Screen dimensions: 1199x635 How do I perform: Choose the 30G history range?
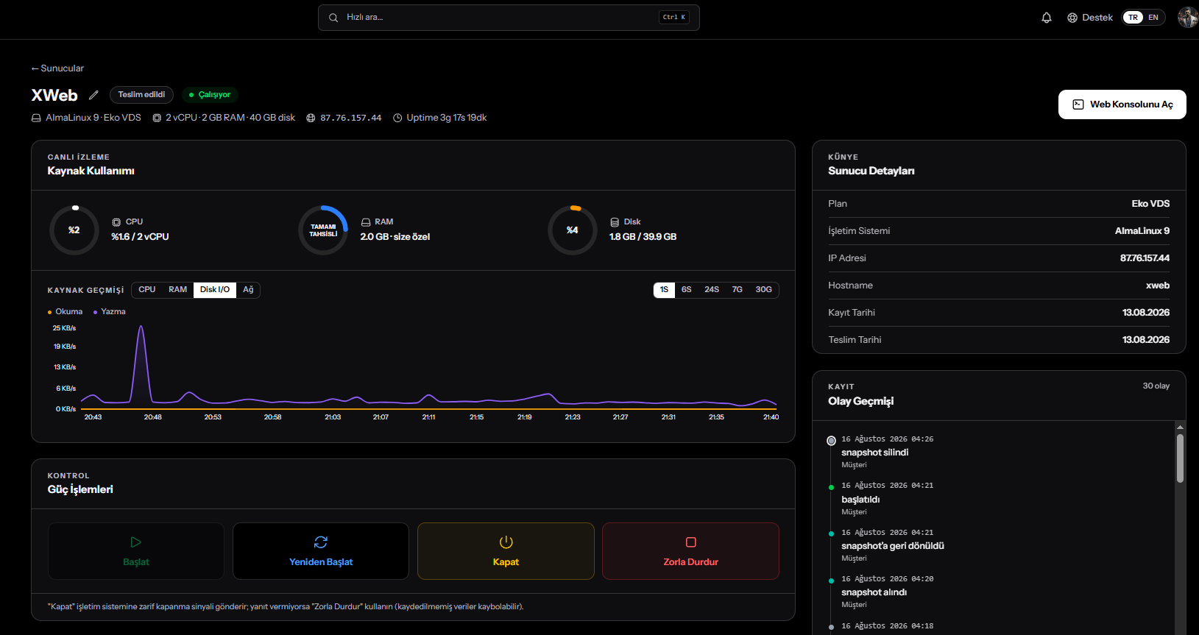(x=763, y=290)
